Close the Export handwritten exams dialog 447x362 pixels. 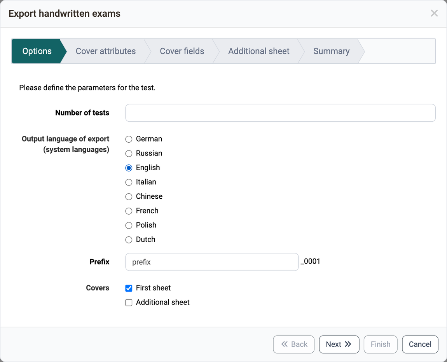click(434, 13)
